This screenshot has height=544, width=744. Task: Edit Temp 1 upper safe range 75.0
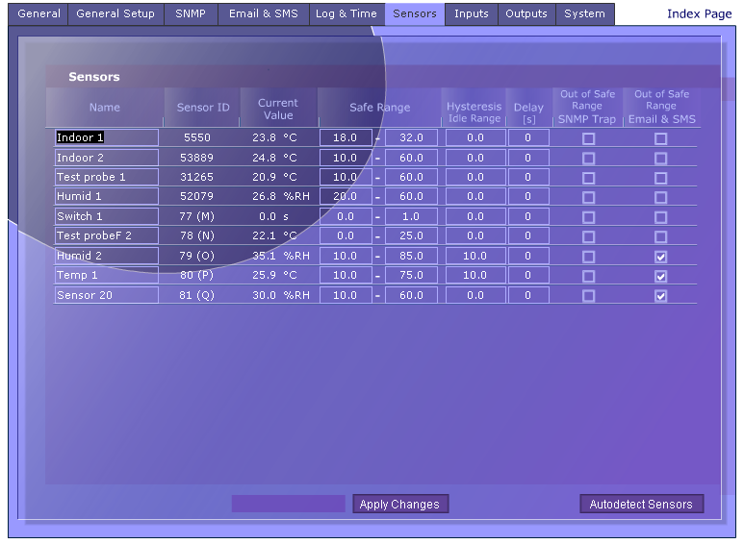tap(411, 275)
